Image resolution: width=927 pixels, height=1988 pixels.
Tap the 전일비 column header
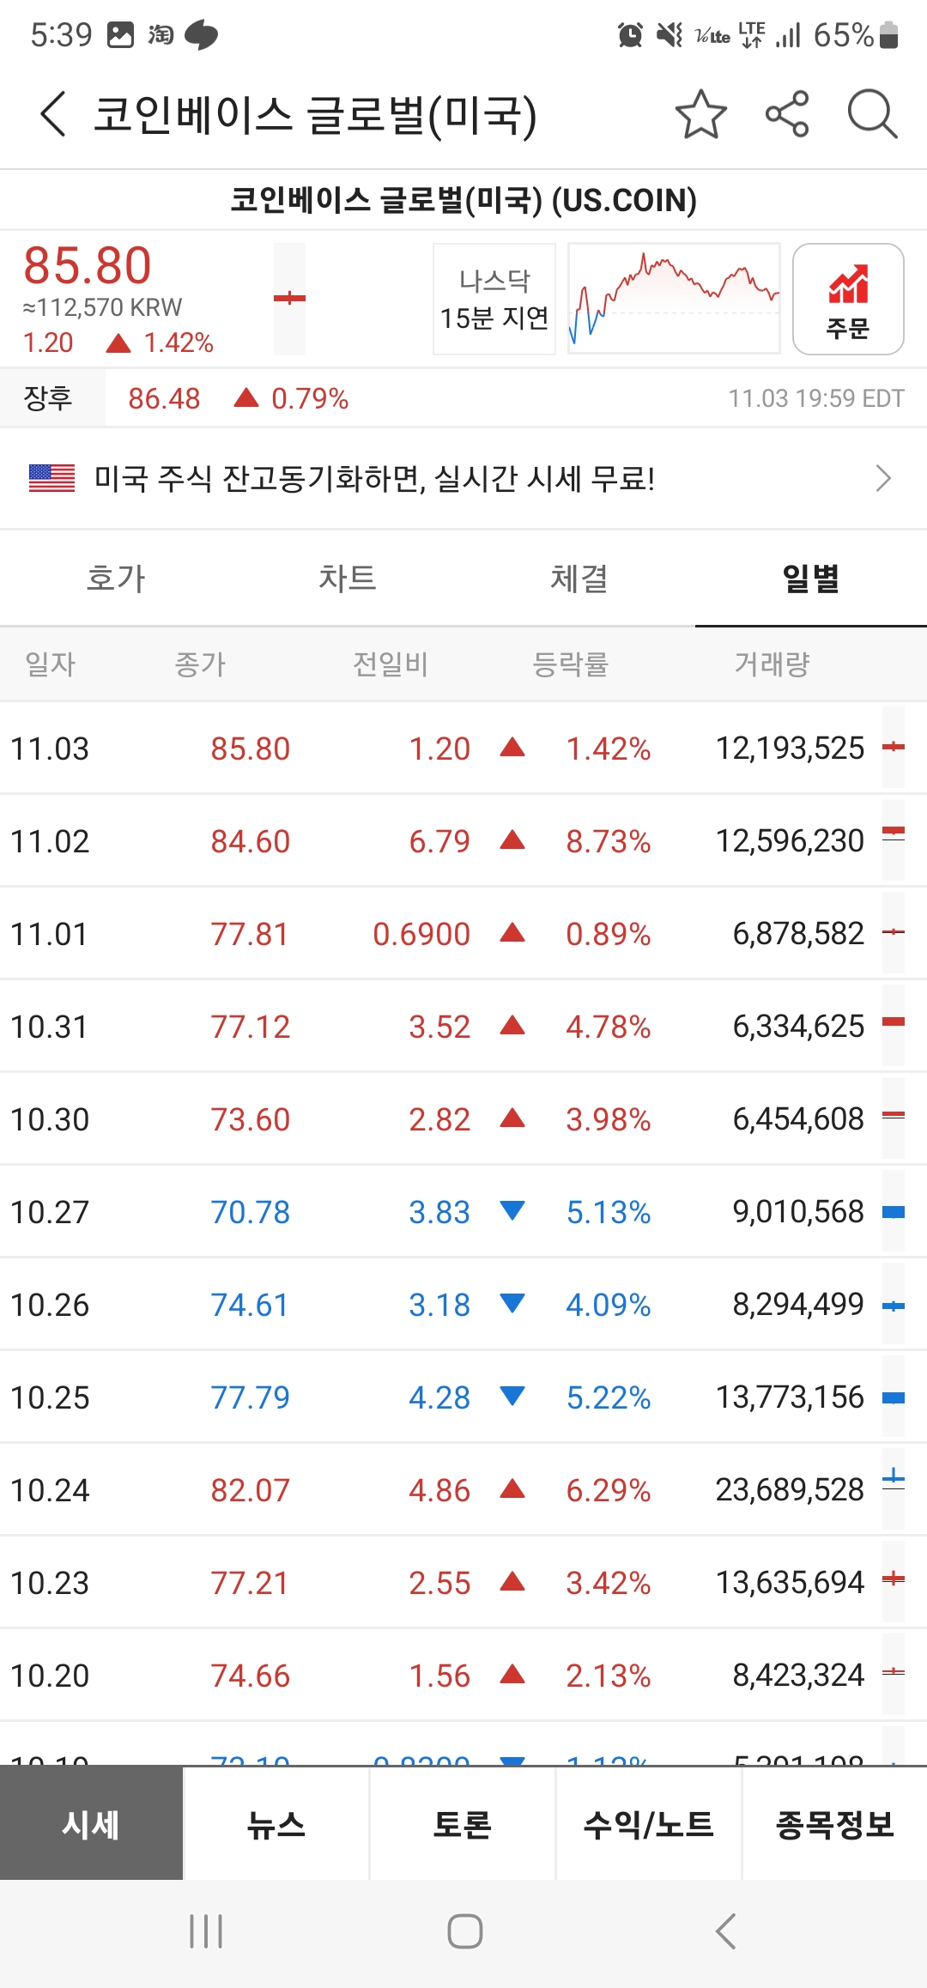[x=391, y=664]
